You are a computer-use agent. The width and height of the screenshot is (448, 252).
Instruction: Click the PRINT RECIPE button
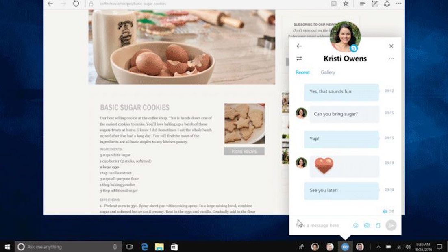[x=244, y=151]
